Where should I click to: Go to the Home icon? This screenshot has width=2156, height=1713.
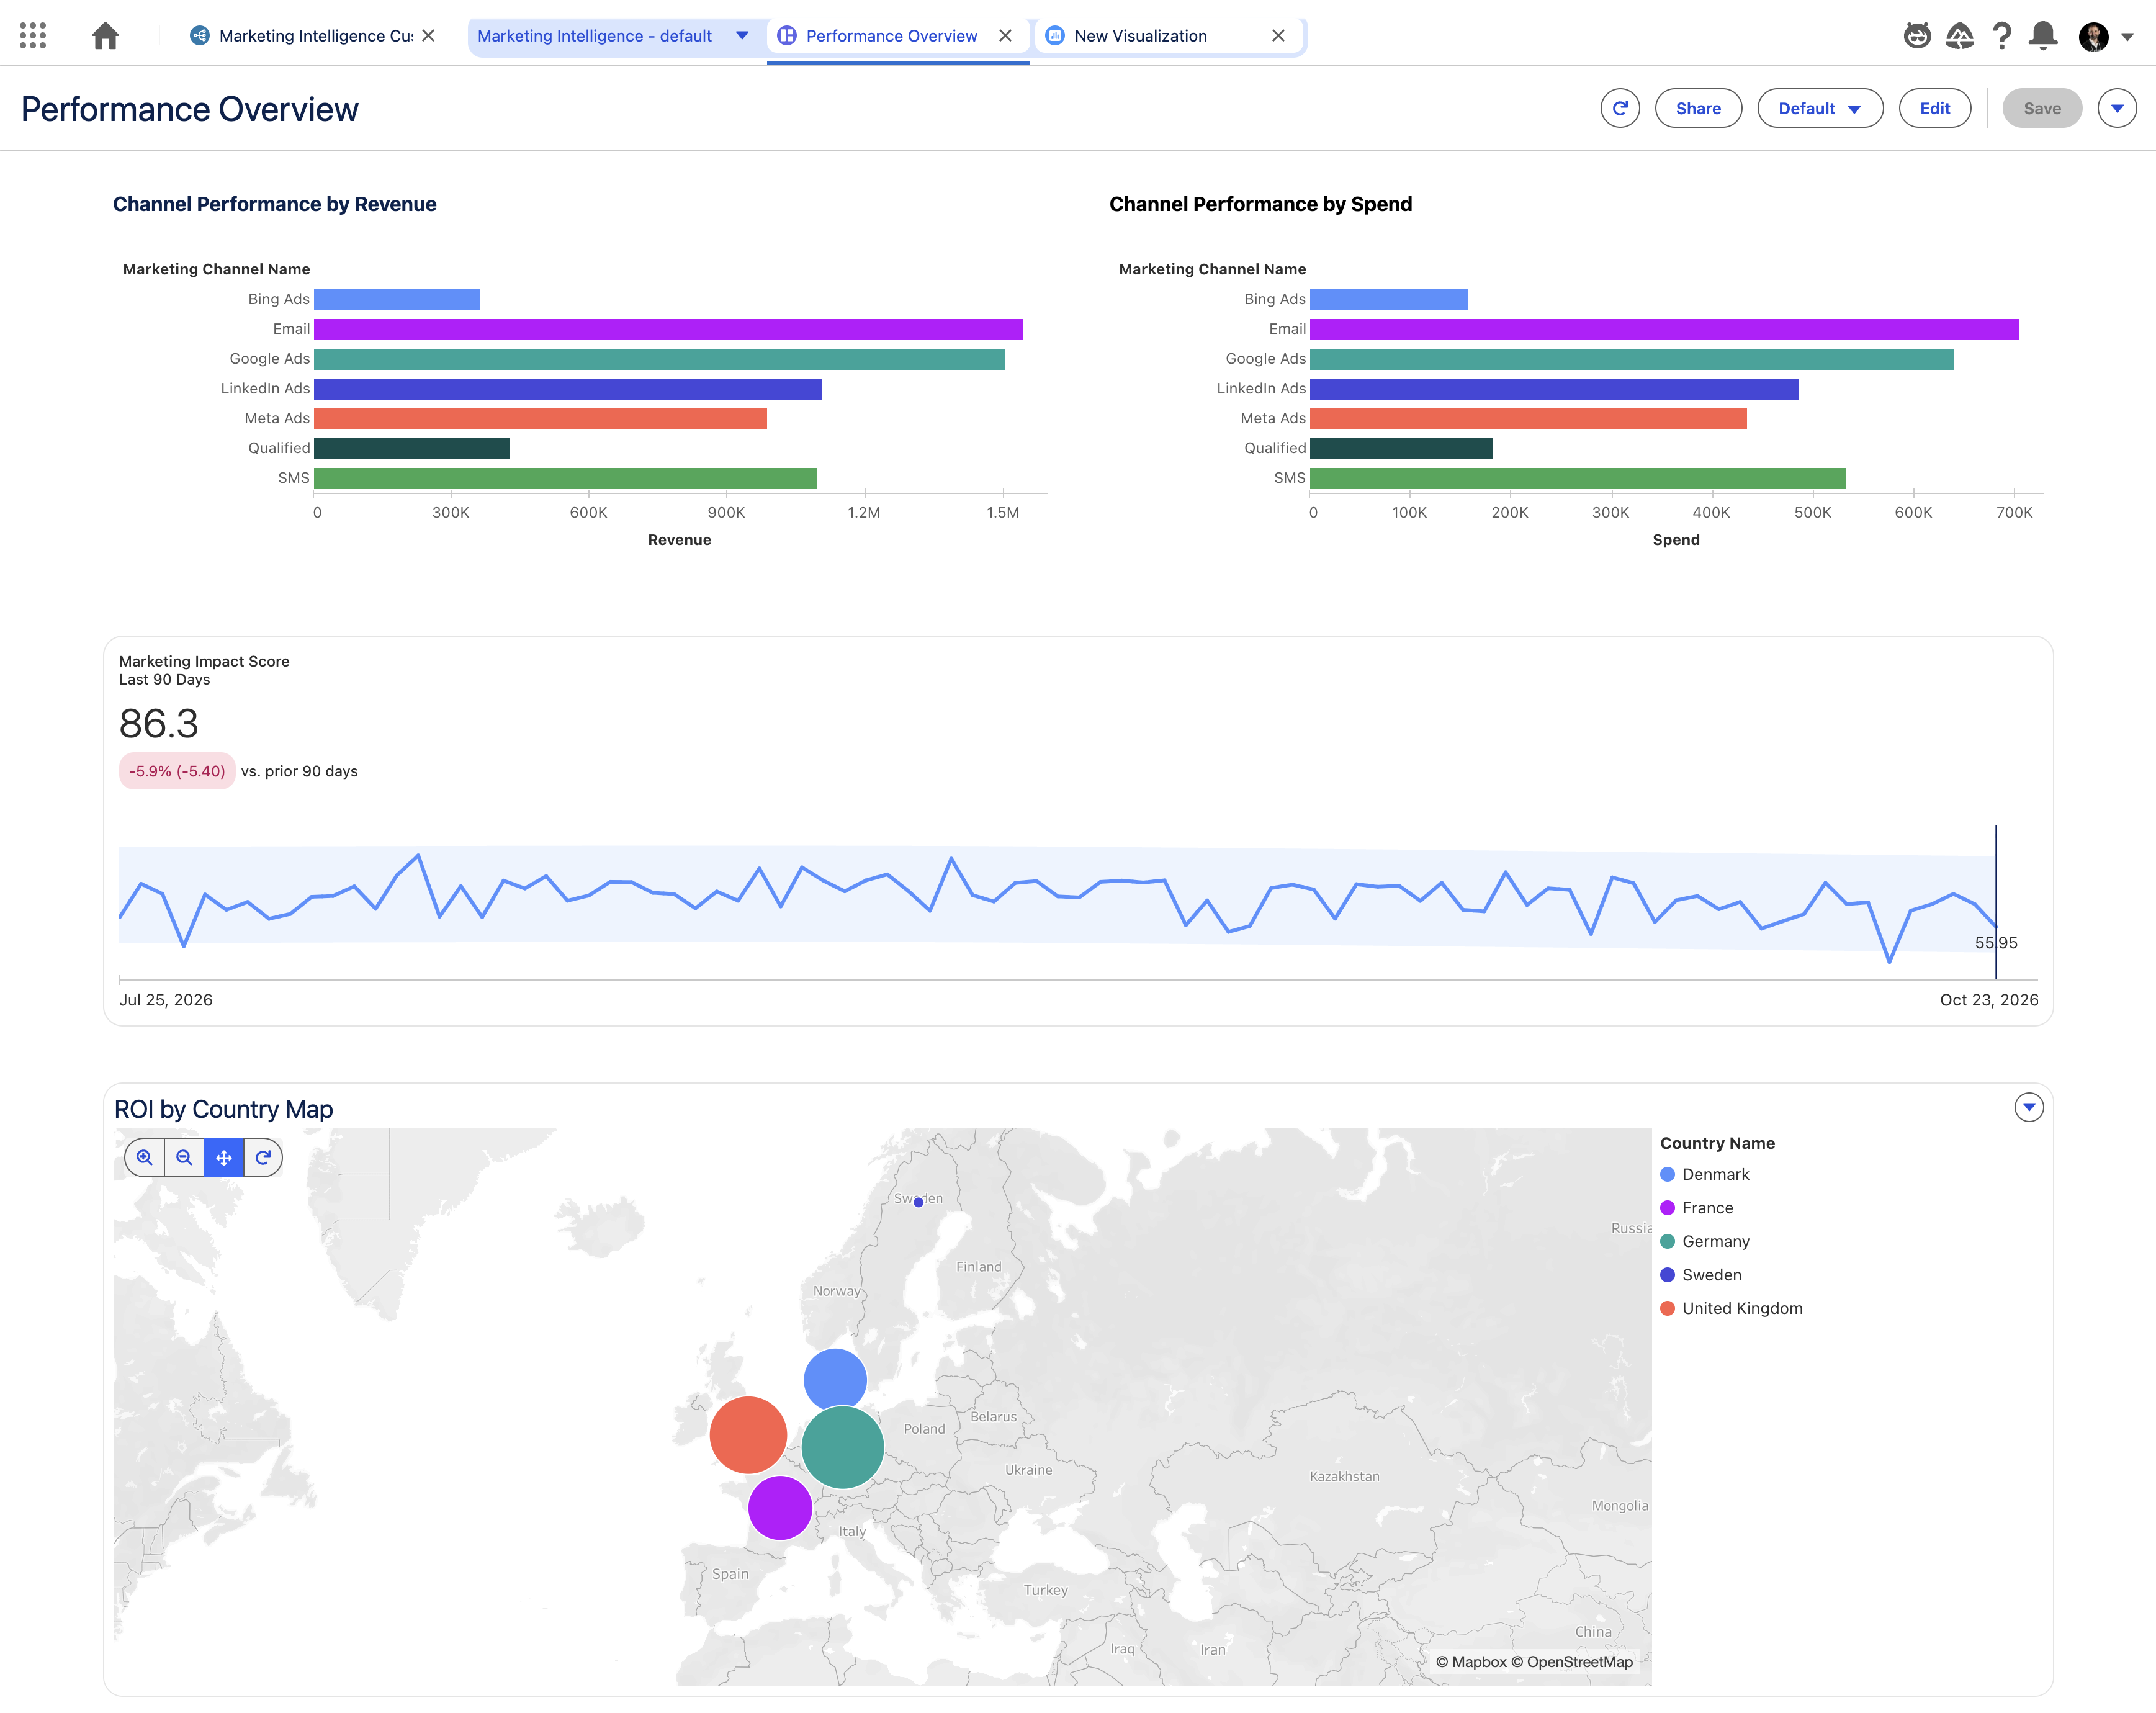tap(105, 36)
